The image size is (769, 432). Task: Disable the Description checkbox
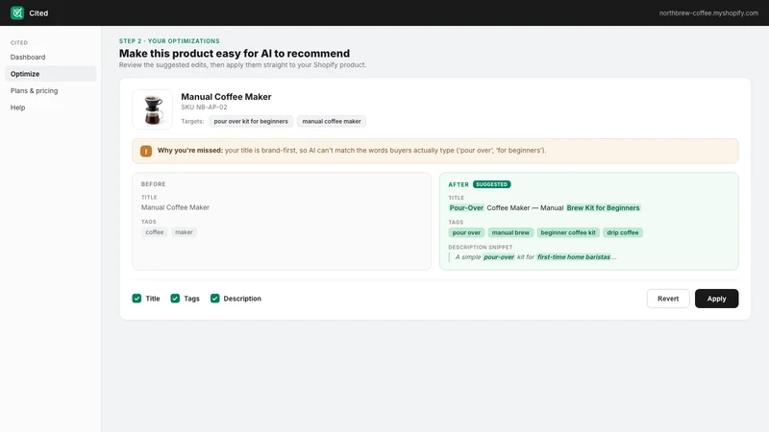point(214,299)
